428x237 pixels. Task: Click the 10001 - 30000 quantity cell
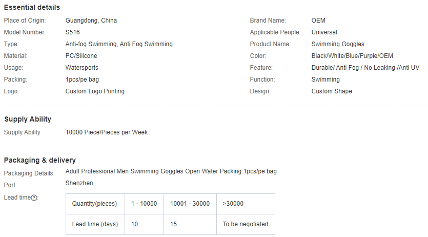pyautogui.click(x=190, y=204)
